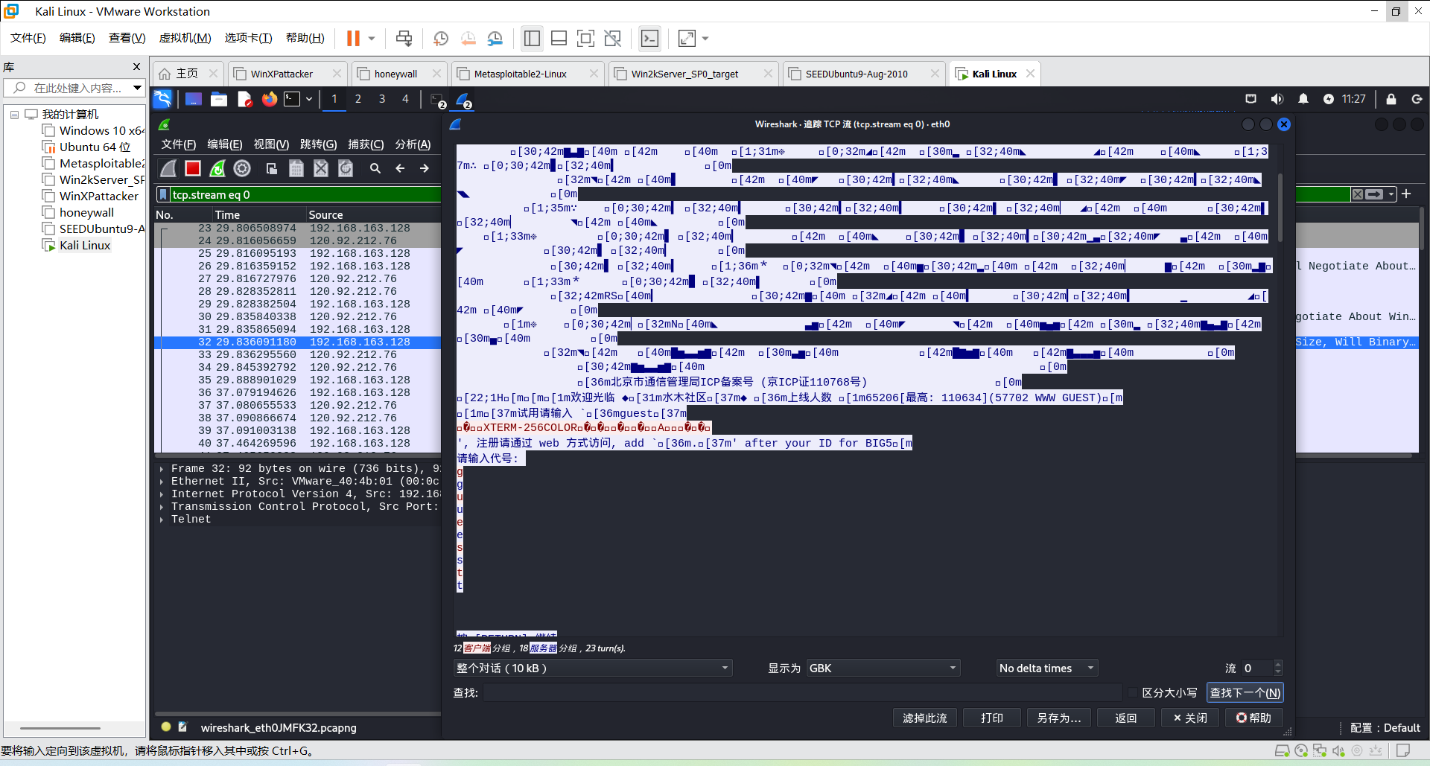The width and height of the screenshot is (1430, 766).
Task: Take a VM snapshot in VMware toolbar
Action: coord(441,39)
